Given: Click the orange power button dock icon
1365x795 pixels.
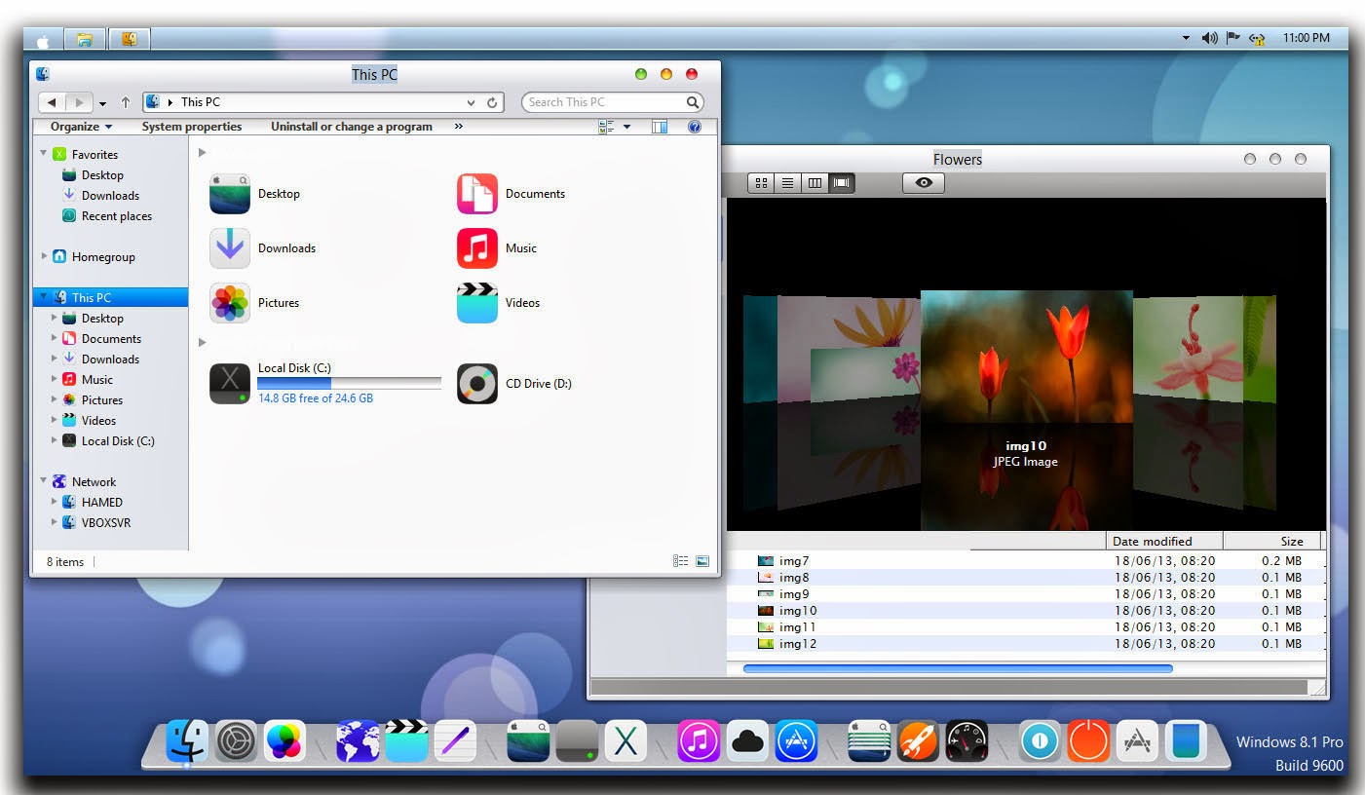Looking at the screenshot, I should click(1088, 742).
